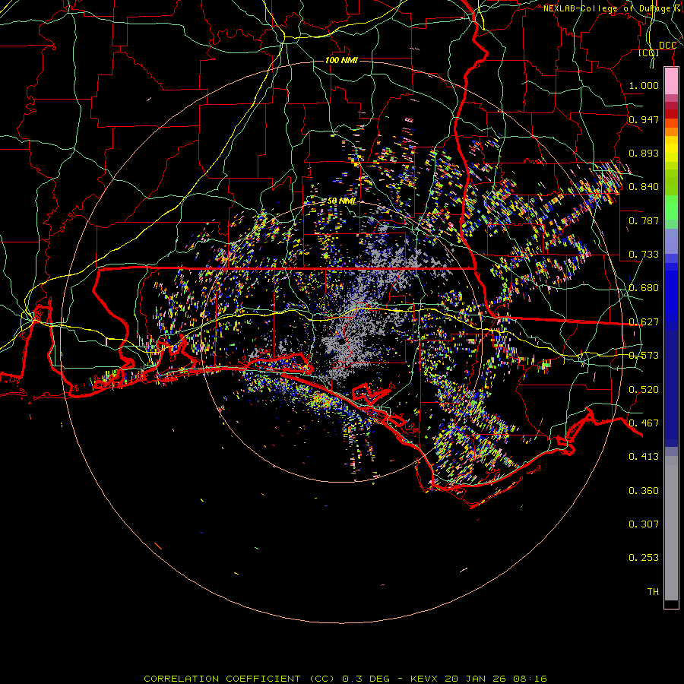The width and height of the screenshot is (684, 684).
Task: Click the 0.893 legend value
Action: 644,153
